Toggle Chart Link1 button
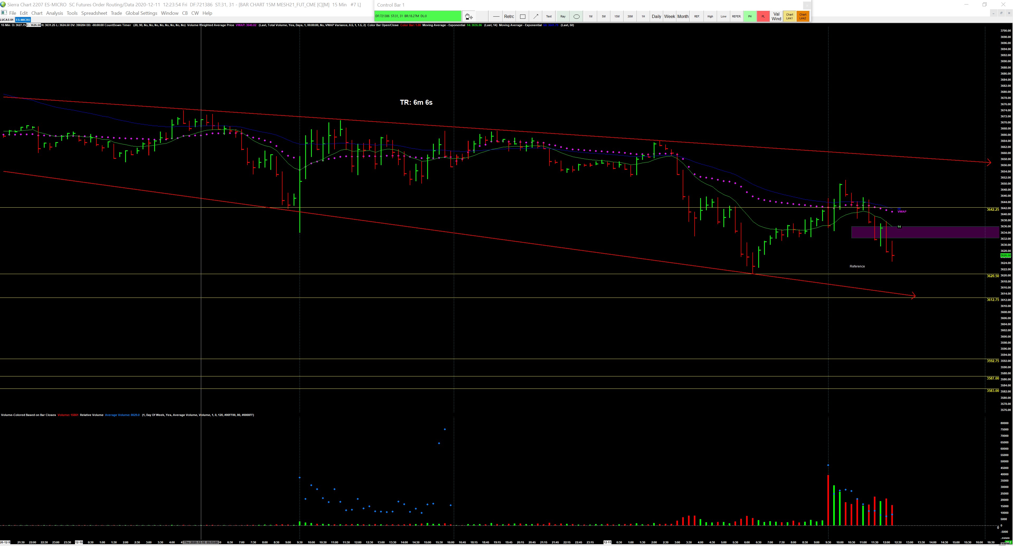This screenshot has width=1013, height=546. pyautogui.click(x=789, y=17)
